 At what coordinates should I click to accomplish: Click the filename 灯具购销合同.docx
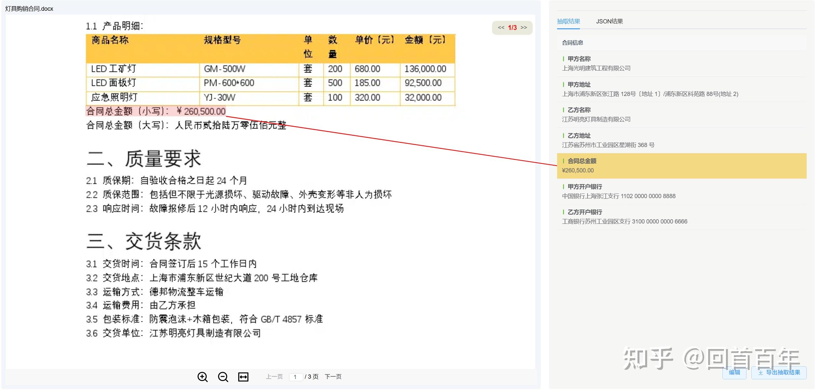29,9
